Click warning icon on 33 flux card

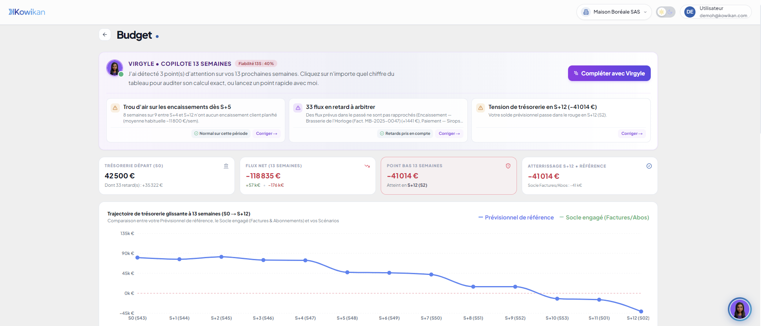[298, 108]
